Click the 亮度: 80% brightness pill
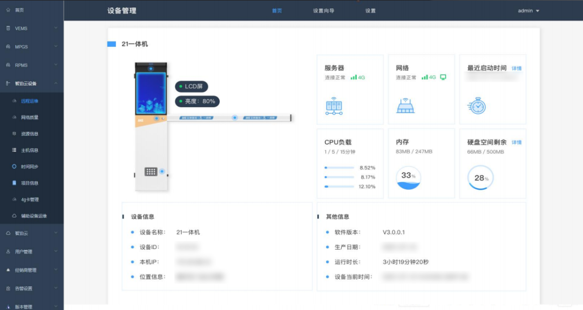583x310 pixels. tap(198, 101)
